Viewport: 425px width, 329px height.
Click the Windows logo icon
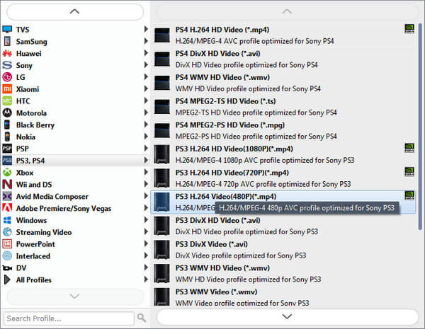[x=7, y=220]
